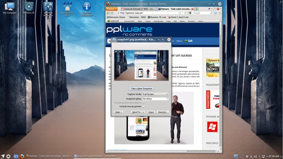Image resolution: width=283 pixels, height=159 pixels.
Task: Open the file manager icon in the panel
Action: (16, 156)
